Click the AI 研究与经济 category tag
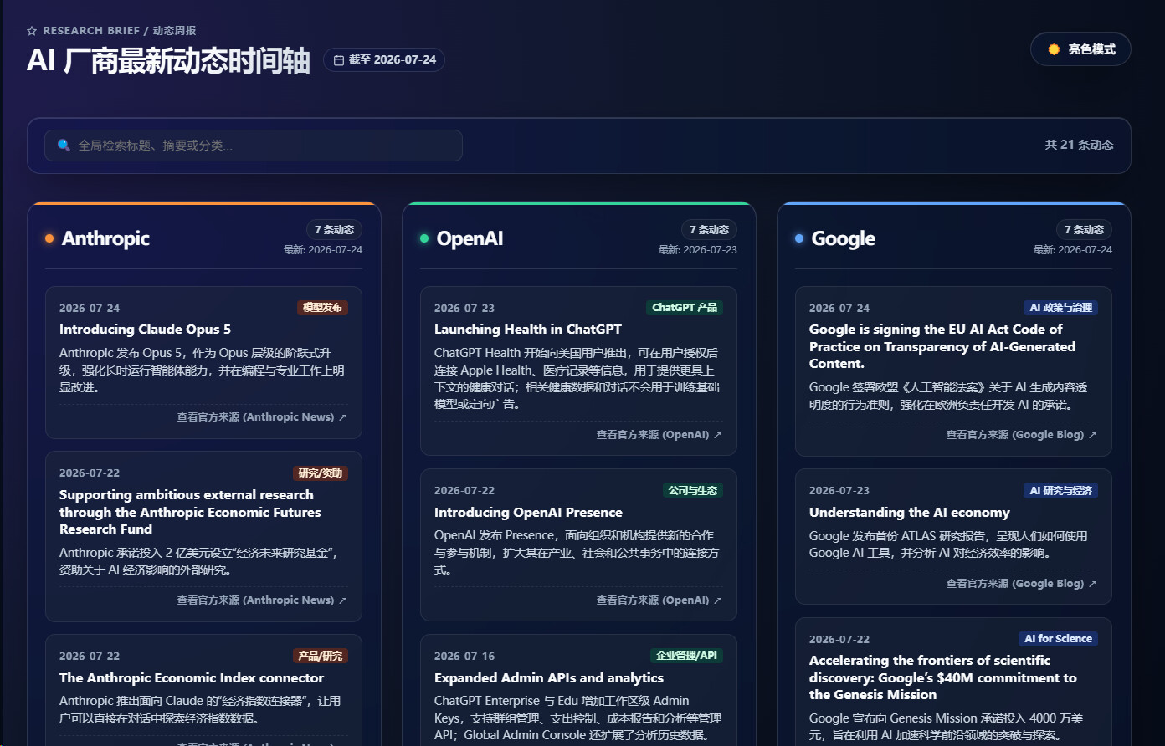The height and width of the screenshot is (746, 1165). [1060, 491]
